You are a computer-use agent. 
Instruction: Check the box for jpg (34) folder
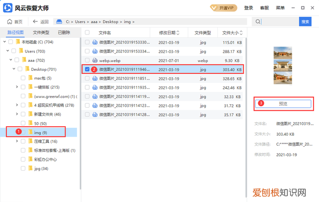(x=23, y=169)
